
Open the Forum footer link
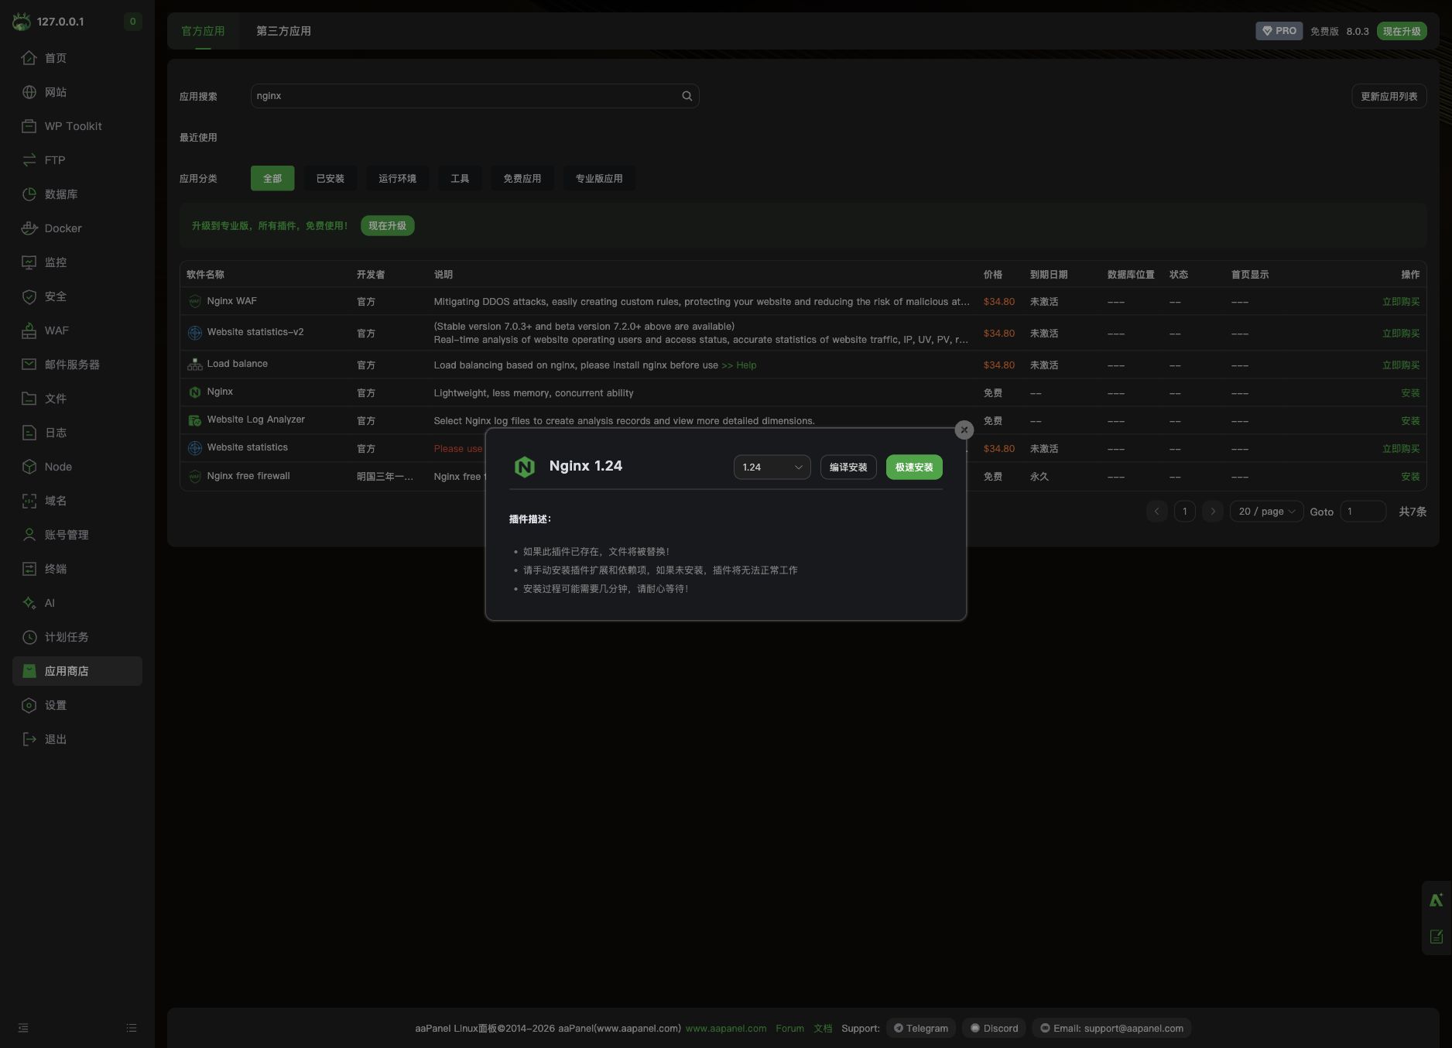click(789, 1029)
